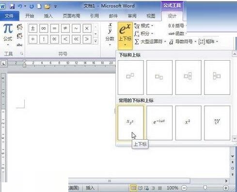Click the zoom slider handle

(205, 188)
